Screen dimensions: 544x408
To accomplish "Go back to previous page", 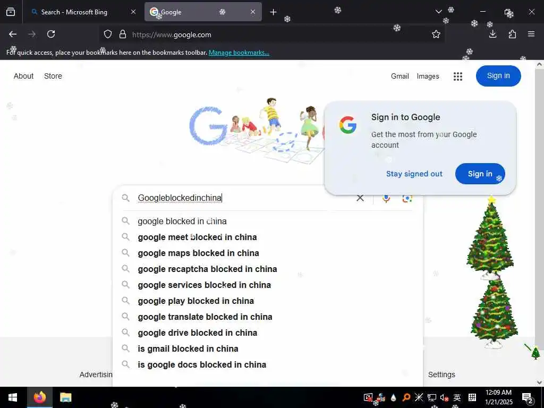I will (x=13, y=34).
